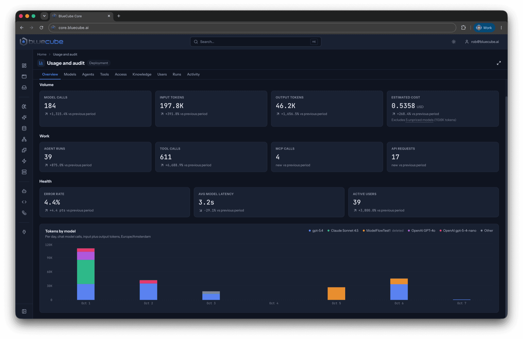Switch to the Users tab
This screenshot has height=339, width=523.
(162, 74)
